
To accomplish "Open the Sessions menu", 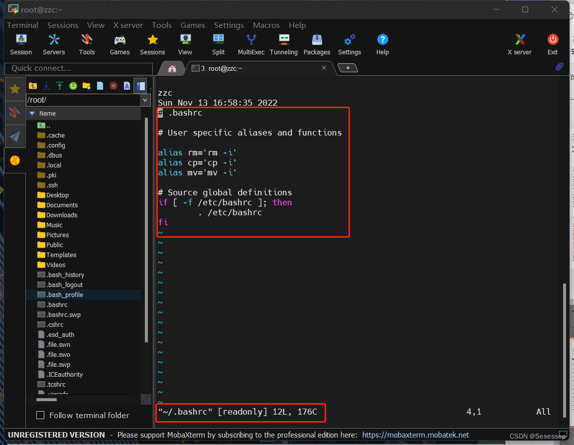I will click(63, 25).
